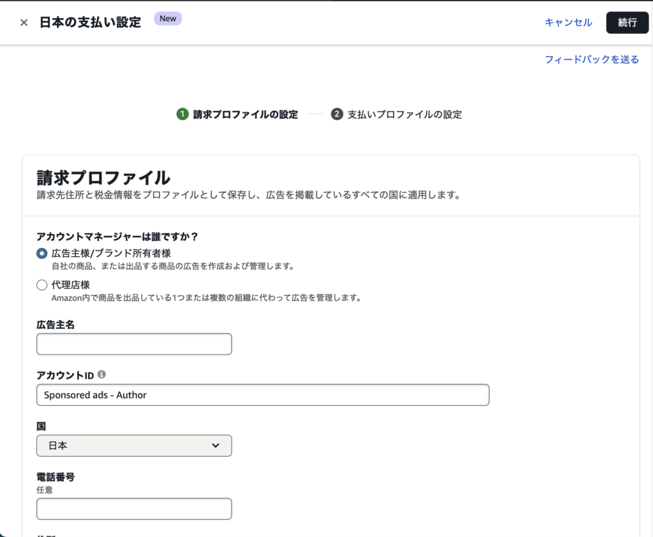This screenshot has width=653, height=537.
Task: Select the 広告主様/ブランド所有者様 radio button
Action: 42,253
